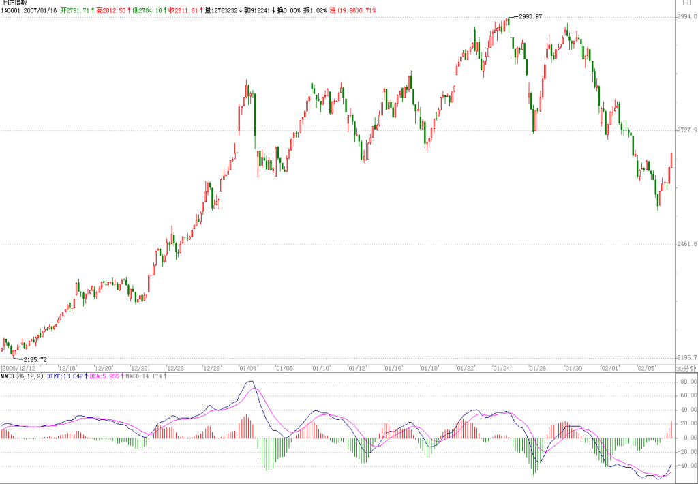Click the 12/28 date on time axis
The image size is (698, 484).
[x=211, y=369]
